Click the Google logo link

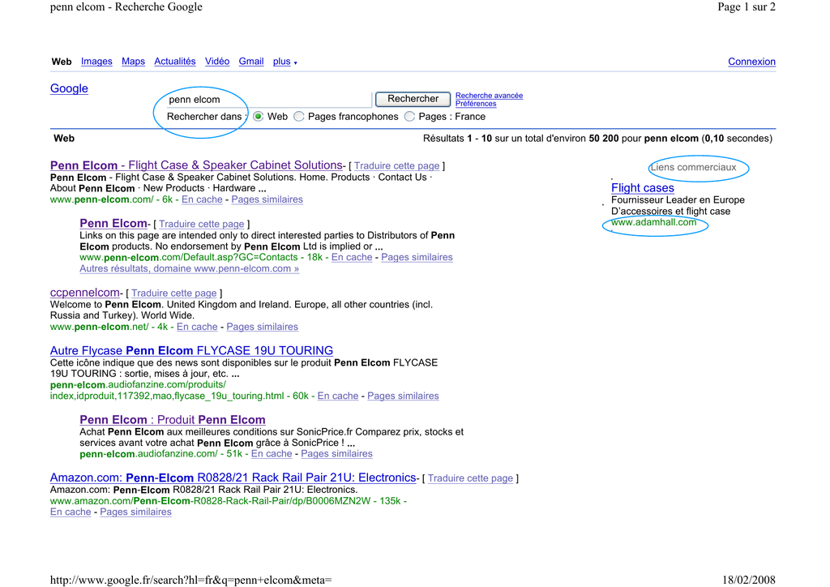click(70, 88)
